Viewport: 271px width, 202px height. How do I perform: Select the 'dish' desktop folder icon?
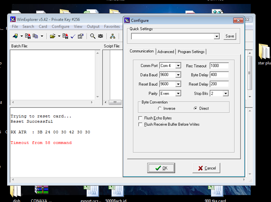pos(16,193)
